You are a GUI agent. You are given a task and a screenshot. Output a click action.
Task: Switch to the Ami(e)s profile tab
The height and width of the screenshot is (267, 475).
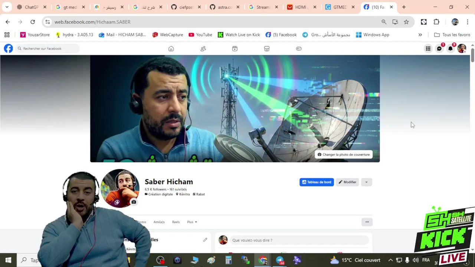click(159, 222)
